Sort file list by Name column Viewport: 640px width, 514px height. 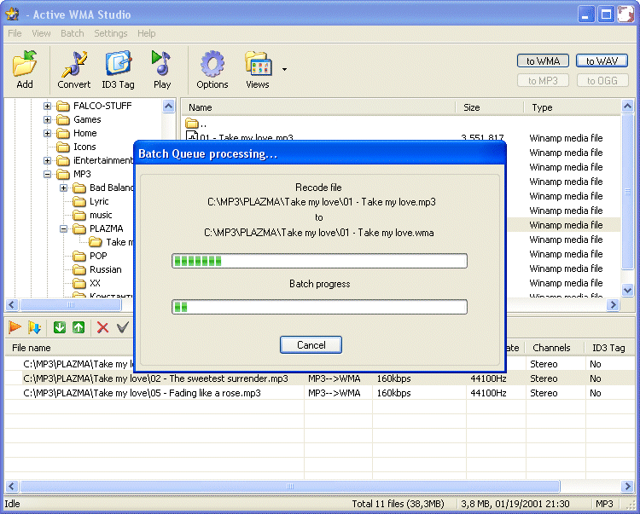(318, 107)
